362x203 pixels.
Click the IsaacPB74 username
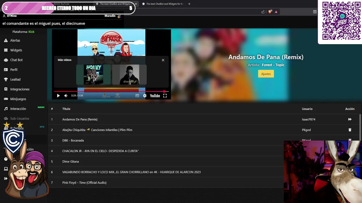coord(309,119)
